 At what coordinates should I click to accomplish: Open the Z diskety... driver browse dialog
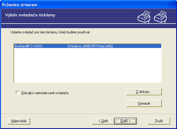144,92
